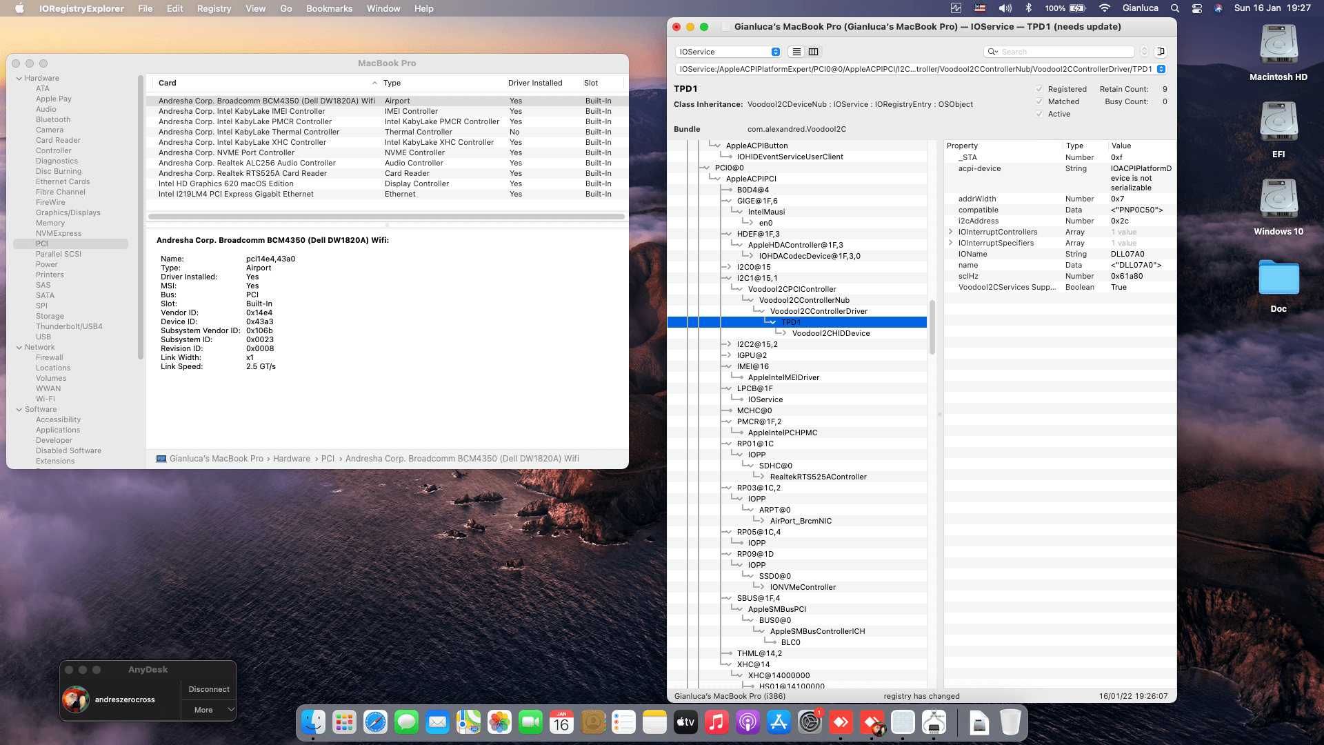Image resolution: width=1324 pixels, height=745 pixels.
Task: Open the IOService plane dropdown
Action: click(729, 52)
